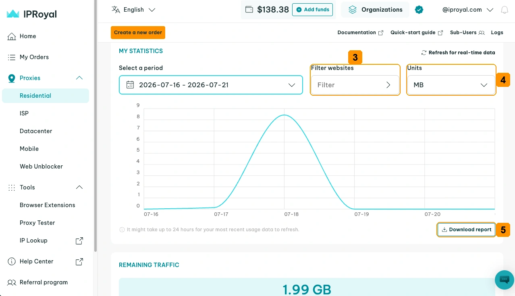Viewport: 515px width, 296px height.
Task: Click the Download report button
Action: pyautogui.click(x=466, y=230)
